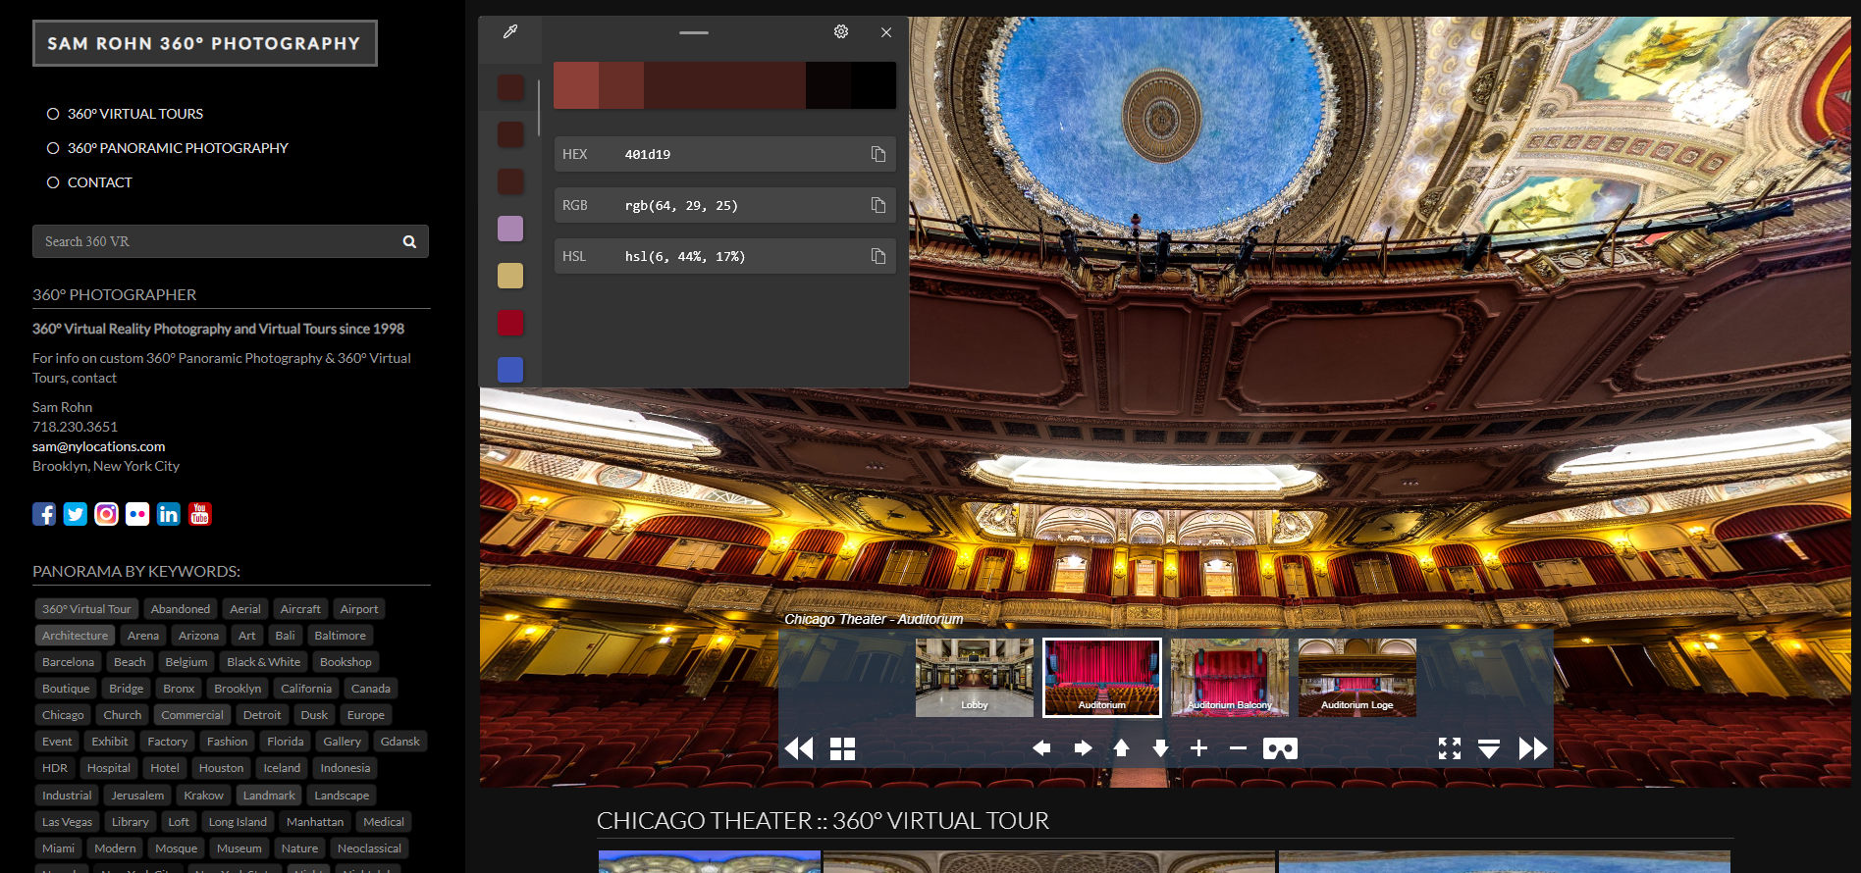The height and width of the screenshot is (873, 1861).
Task: Open the Flickr social icon
Action: coord(137,514)
